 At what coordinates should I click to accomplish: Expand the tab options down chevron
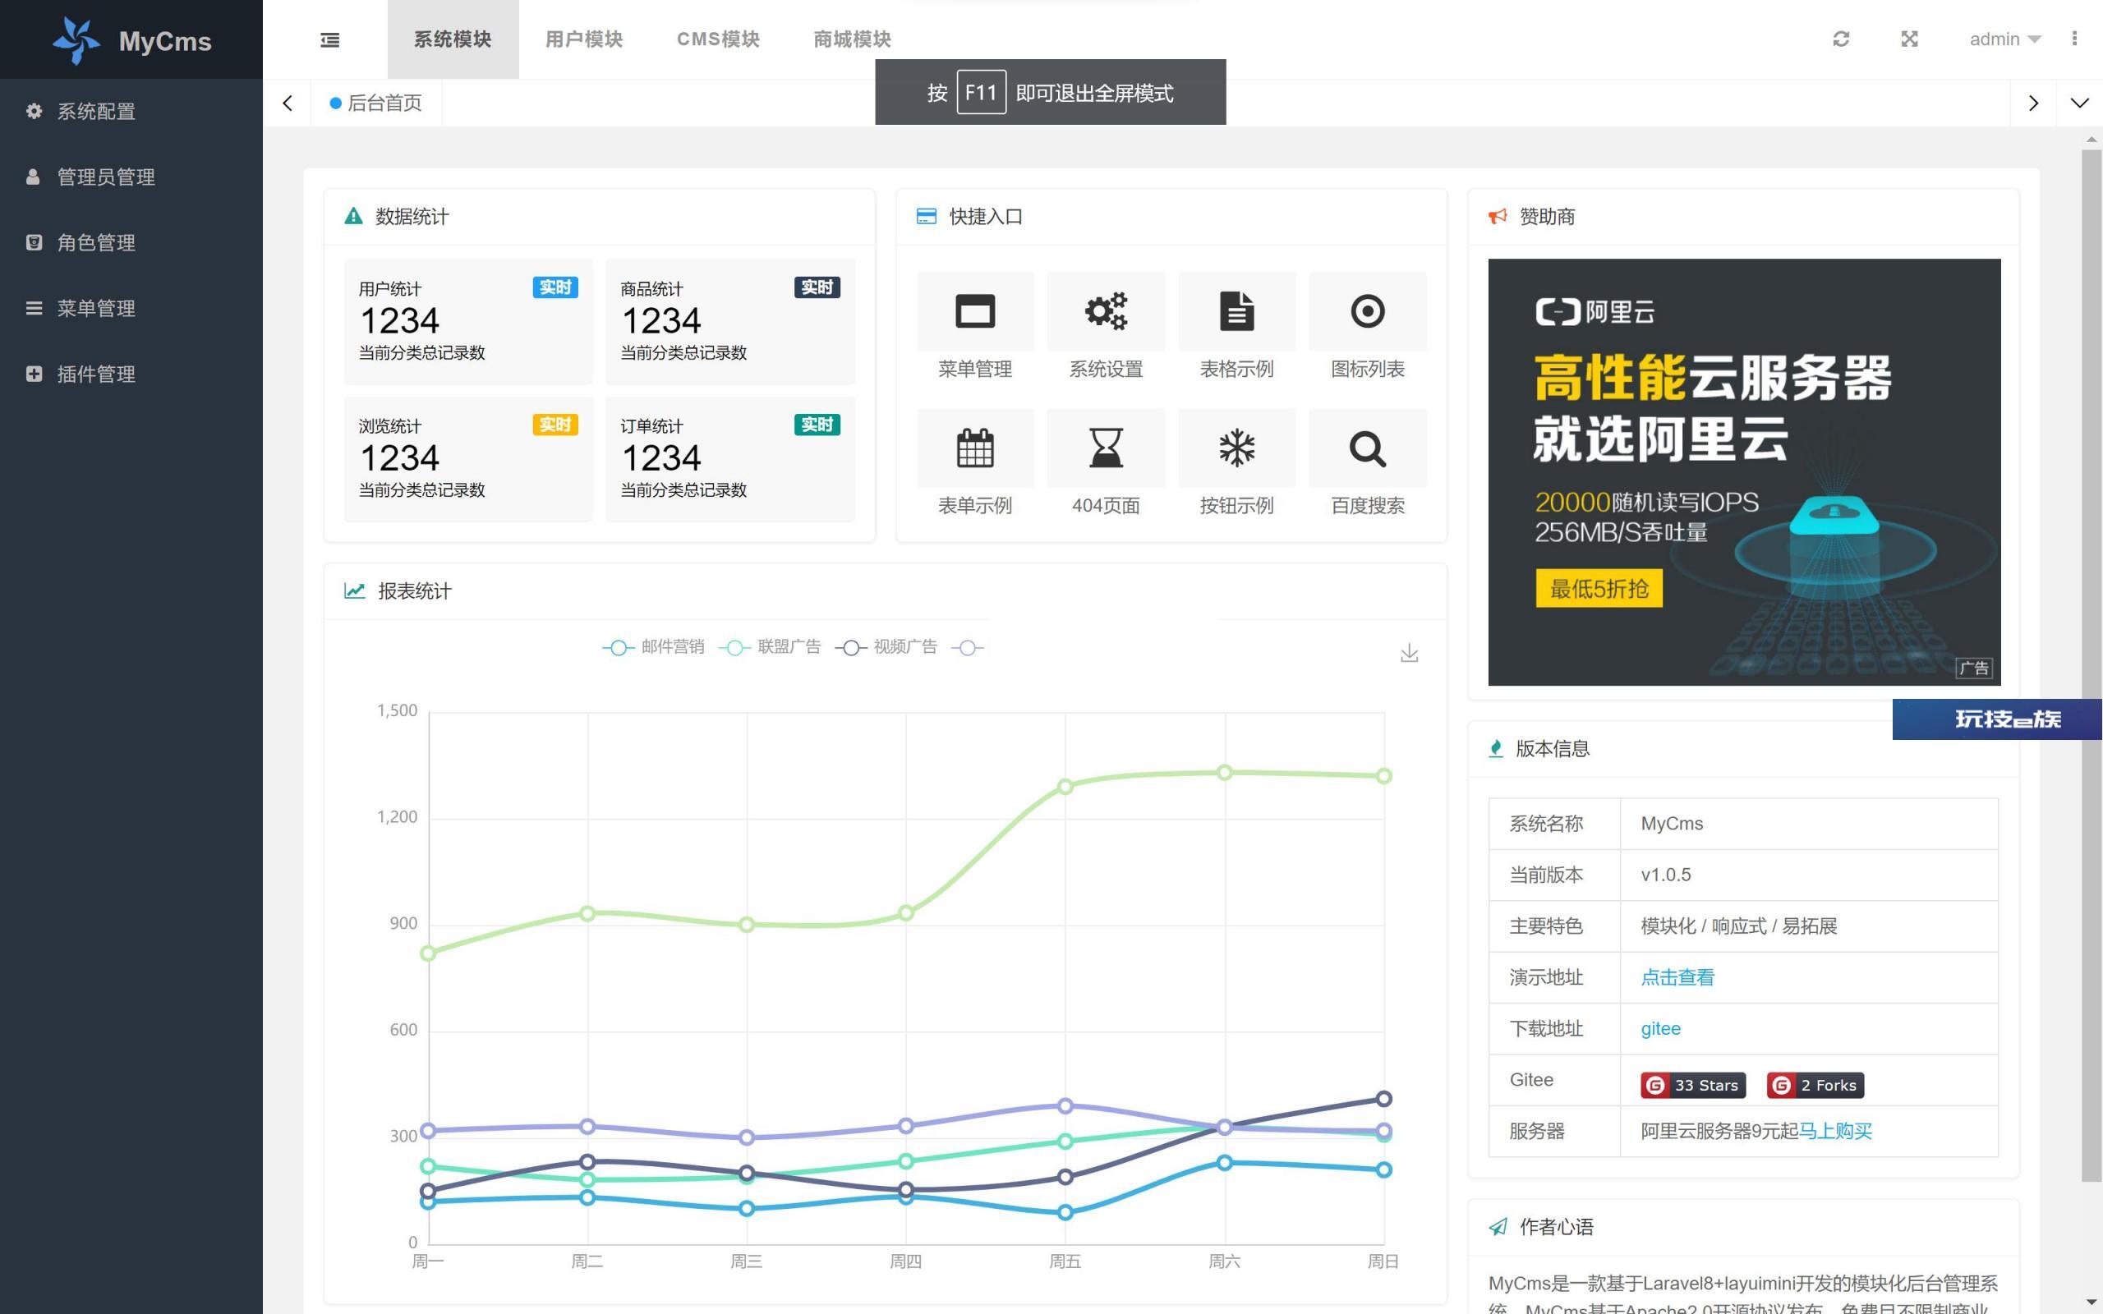point(2078,103)
